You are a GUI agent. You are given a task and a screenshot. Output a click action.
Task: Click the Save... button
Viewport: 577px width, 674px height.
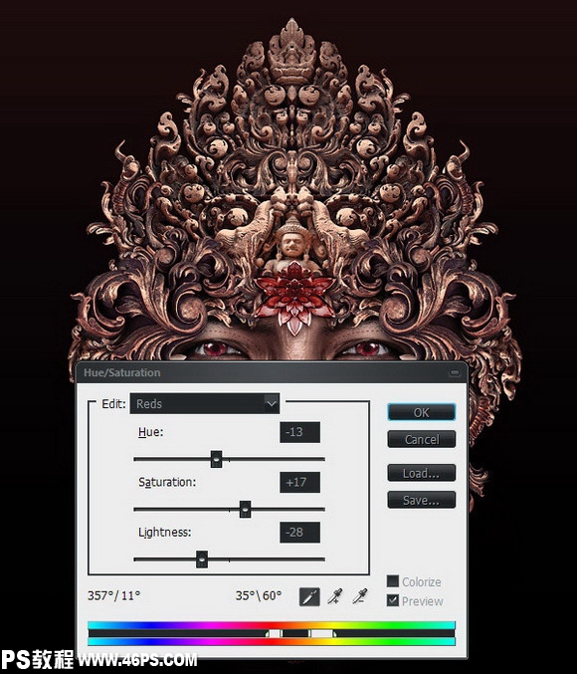(421, 500)
